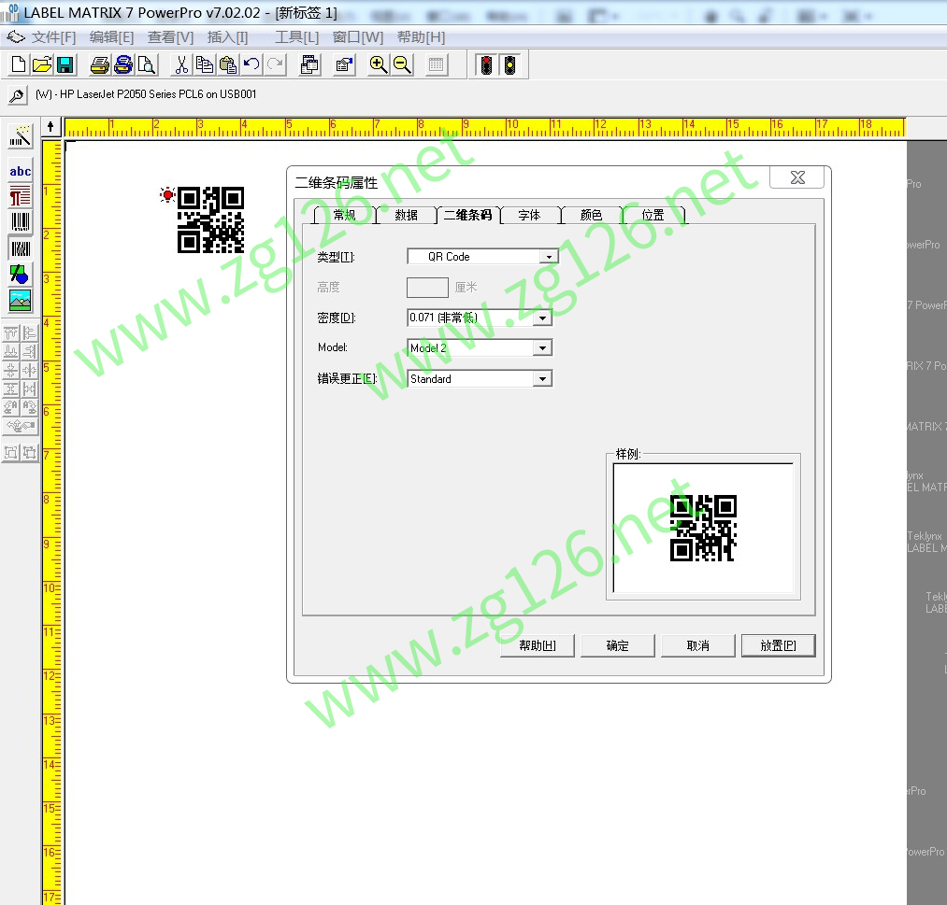Screen dimensions: 947x905
Task: Open a label file with the folder icon
Action: coord(42,64)
